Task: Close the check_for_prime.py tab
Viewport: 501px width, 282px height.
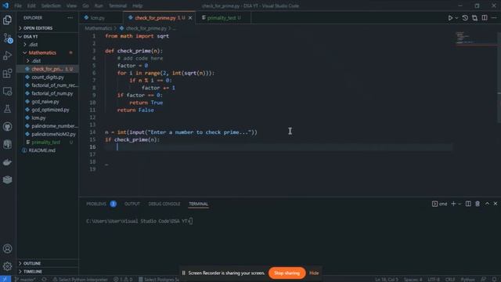Action: point(190,18)
